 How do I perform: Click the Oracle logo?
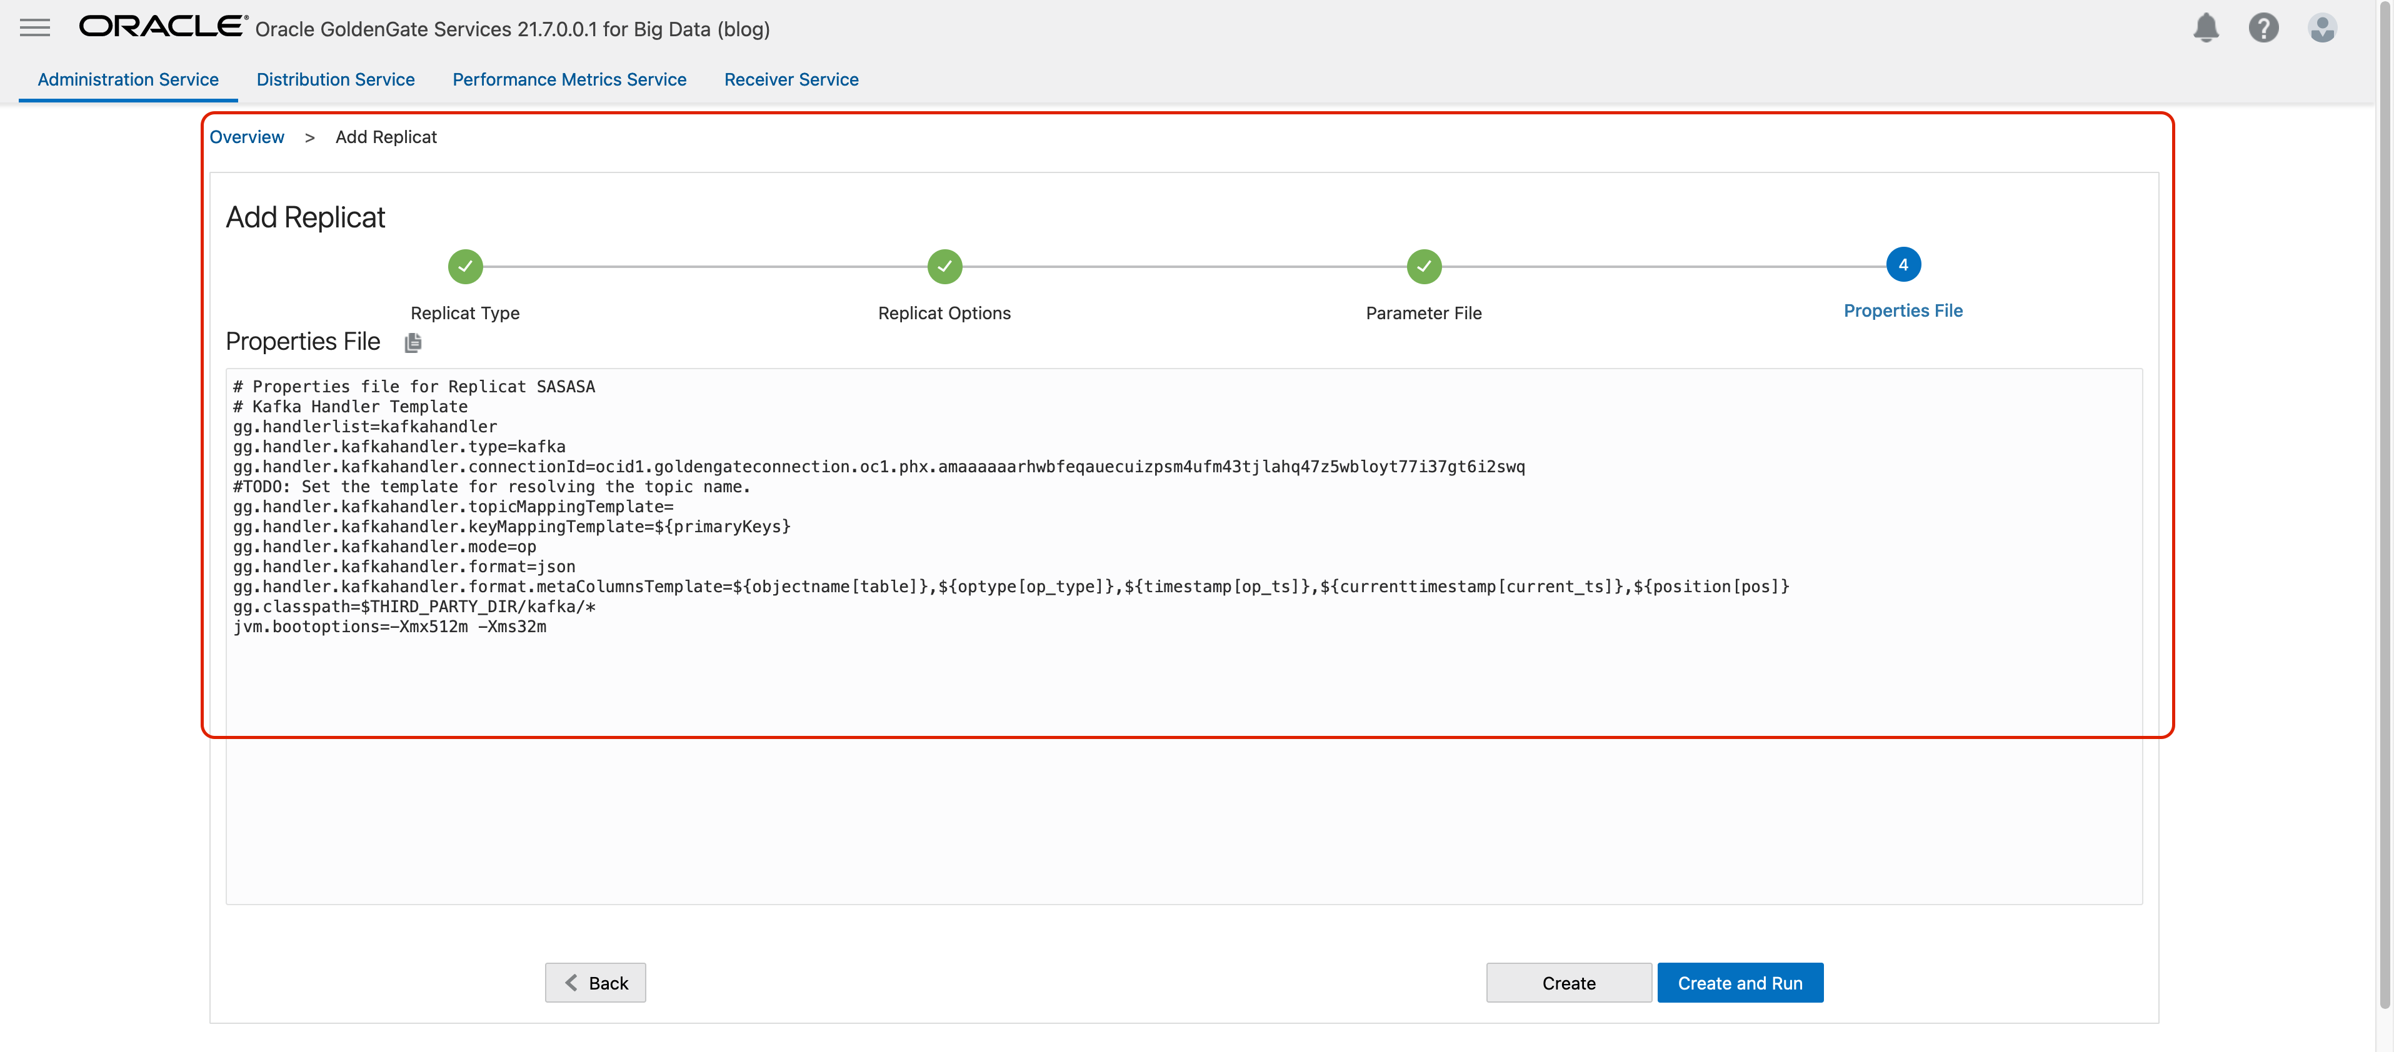163,27
